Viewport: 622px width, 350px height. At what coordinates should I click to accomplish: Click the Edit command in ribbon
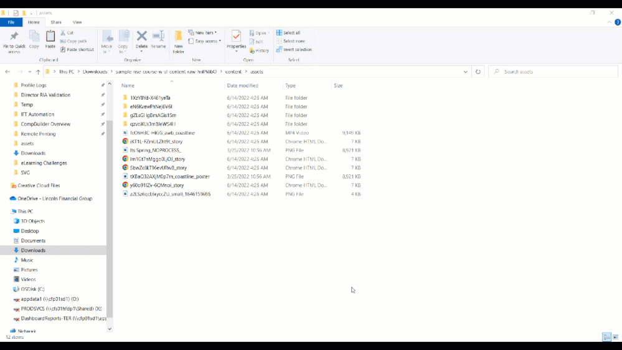click(257, 42)
